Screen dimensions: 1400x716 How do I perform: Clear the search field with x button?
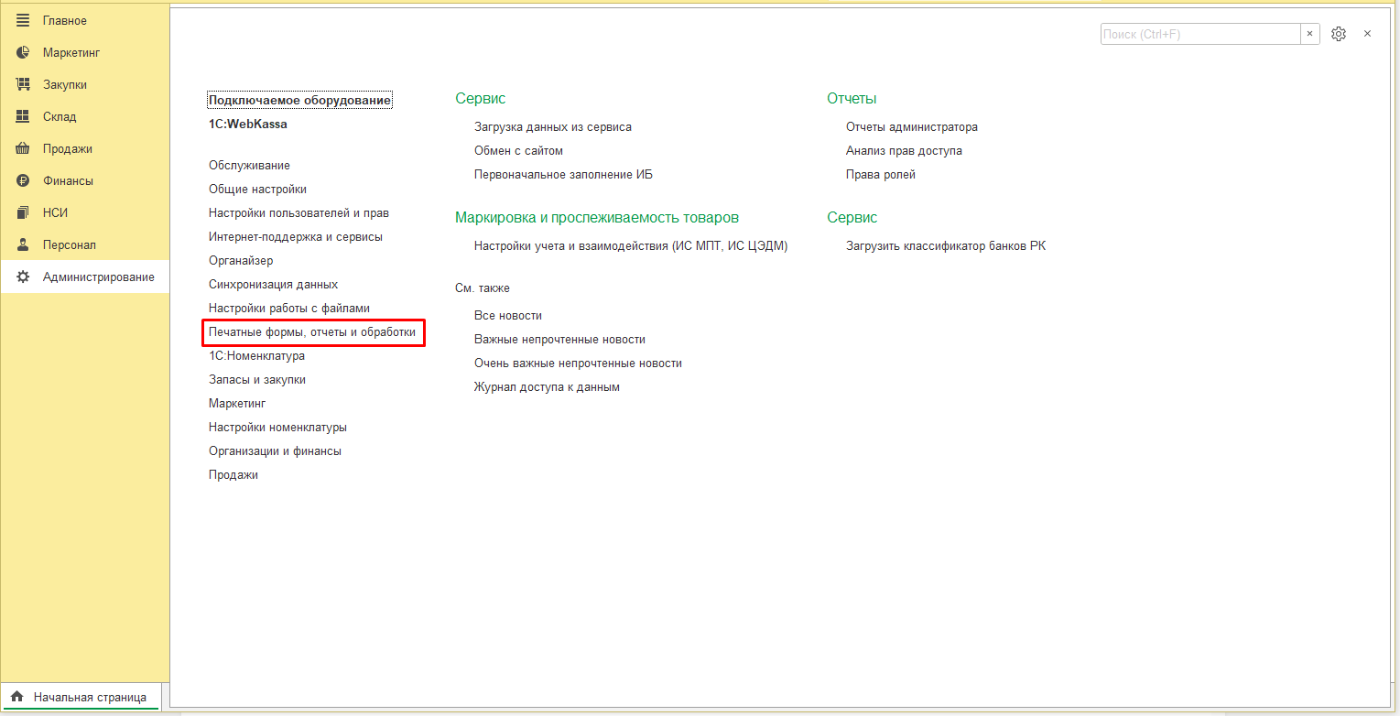coord(1309,34)
